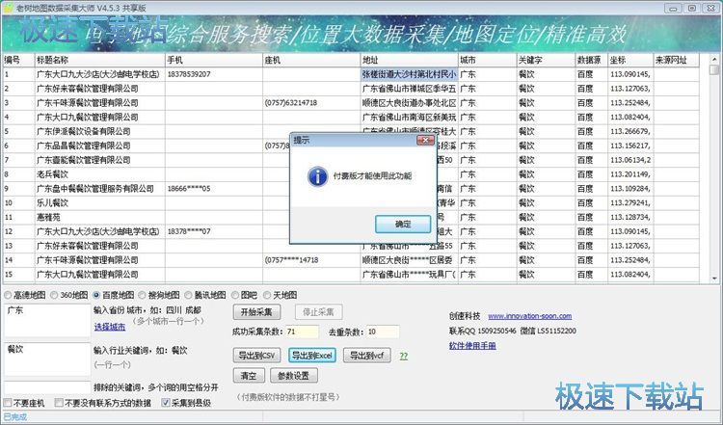This screenshot has height=425, width=723.
Task: Click excluded keywords input field
Action: 47,387
